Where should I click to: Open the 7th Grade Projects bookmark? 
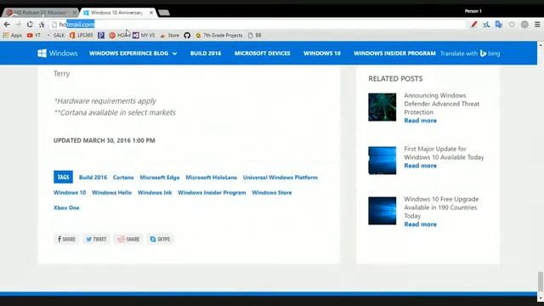(x=219, y=35)
